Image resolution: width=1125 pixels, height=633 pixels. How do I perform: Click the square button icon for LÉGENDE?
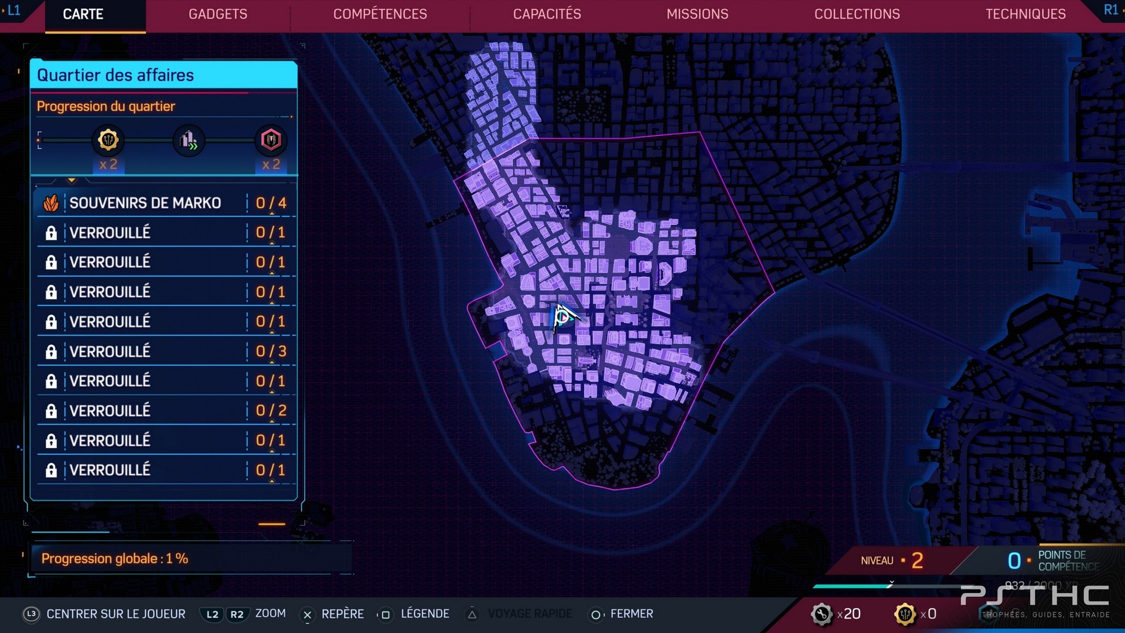[385, 614]
